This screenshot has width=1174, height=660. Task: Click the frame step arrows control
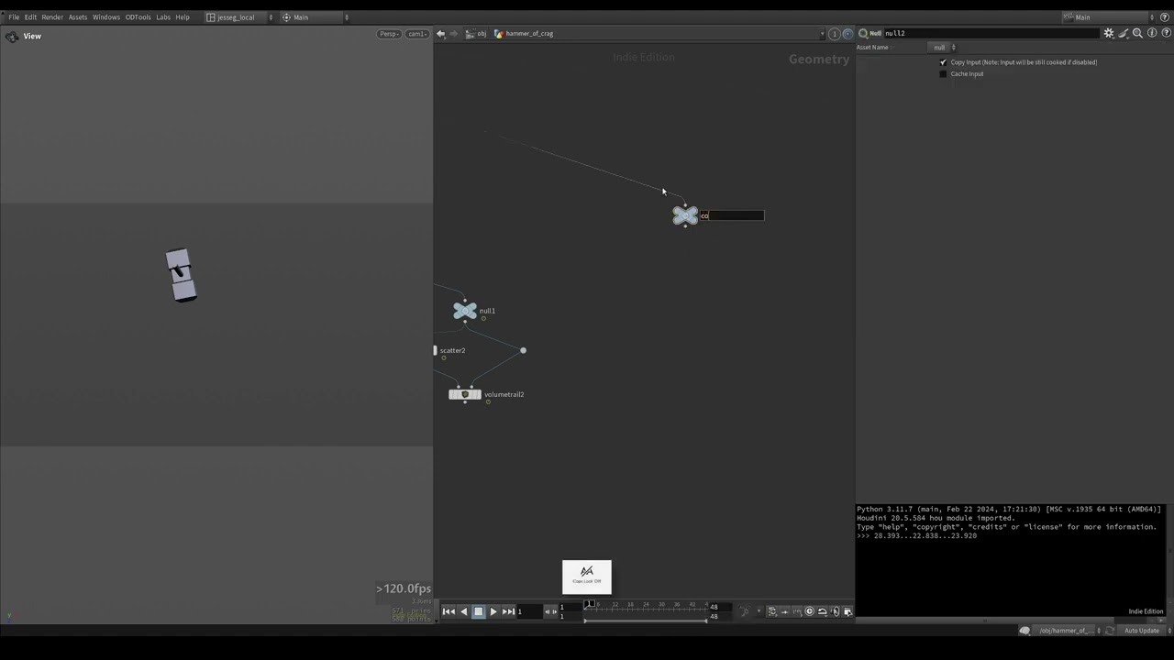tap(550, 611)
